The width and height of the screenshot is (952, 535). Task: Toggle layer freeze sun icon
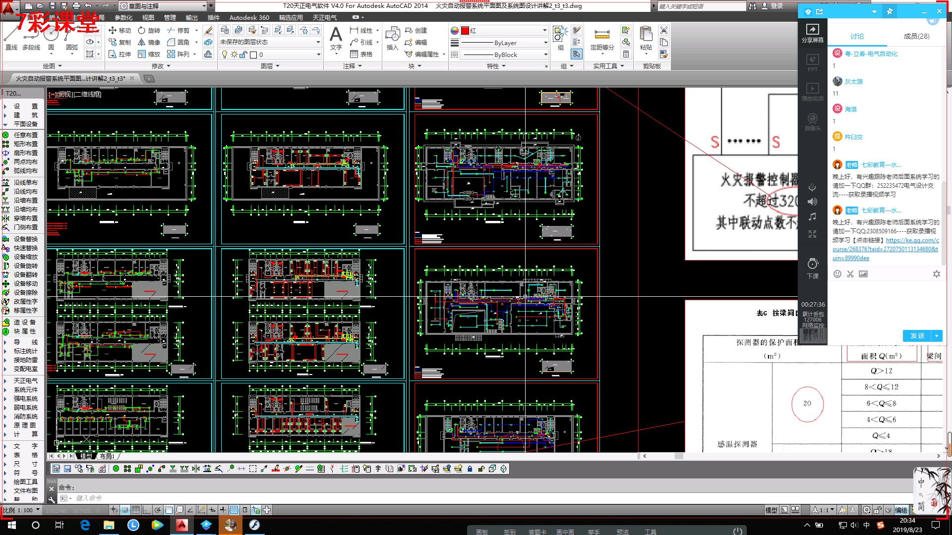[234, 54]
